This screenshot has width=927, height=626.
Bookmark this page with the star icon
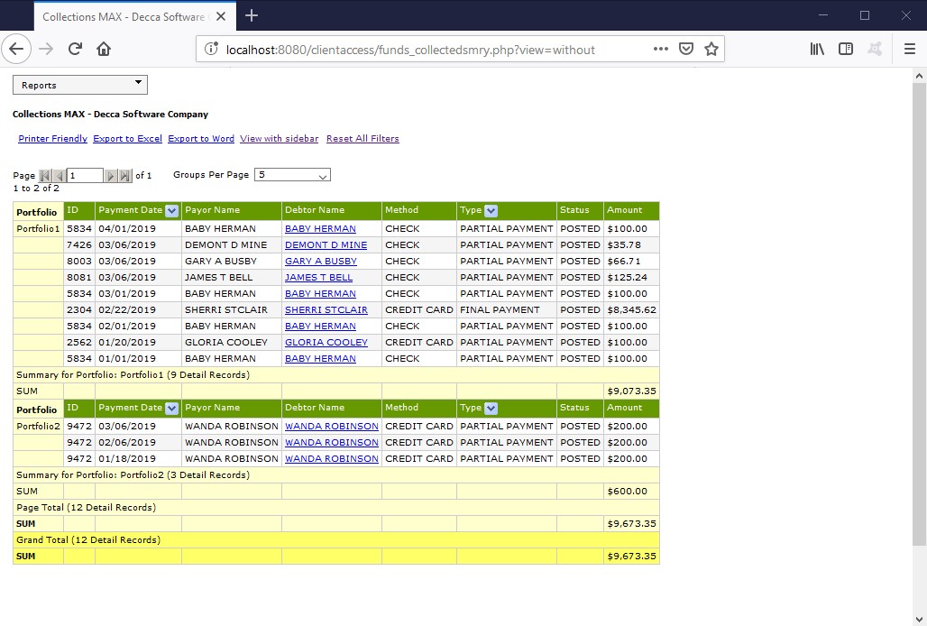(711, 49)
